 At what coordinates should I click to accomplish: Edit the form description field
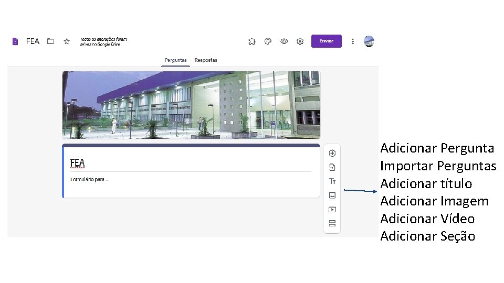[x=191, y=179]
